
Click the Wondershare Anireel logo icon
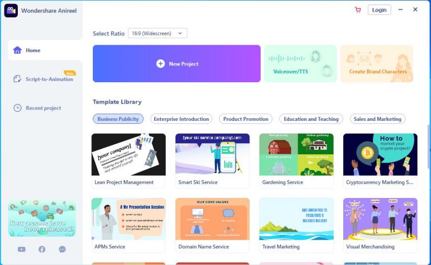click(x=11, y=11)
